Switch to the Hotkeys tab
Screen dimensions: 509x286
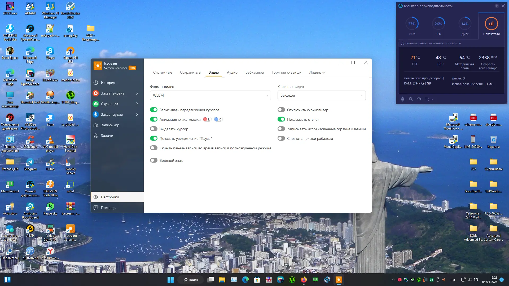pos(286,72)
